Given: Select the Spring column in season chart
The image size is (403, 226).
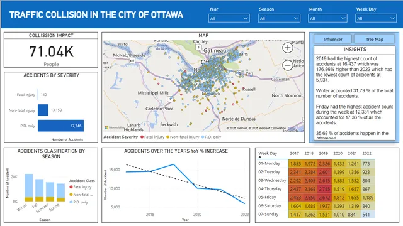Looking at the screenshot, I should (60, 193).
